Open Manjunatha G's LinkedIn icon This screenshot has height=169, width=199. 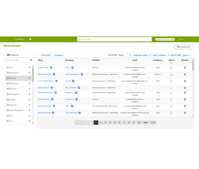(x=52, y=88)
